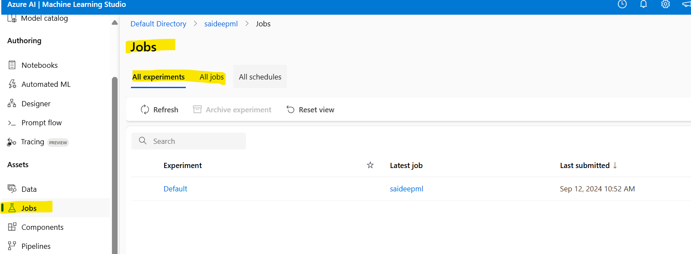The image size is (691, 254).
Task: Click the Refresh circular arrows icon
Action: pyautogui.click(x=145, y=110)
